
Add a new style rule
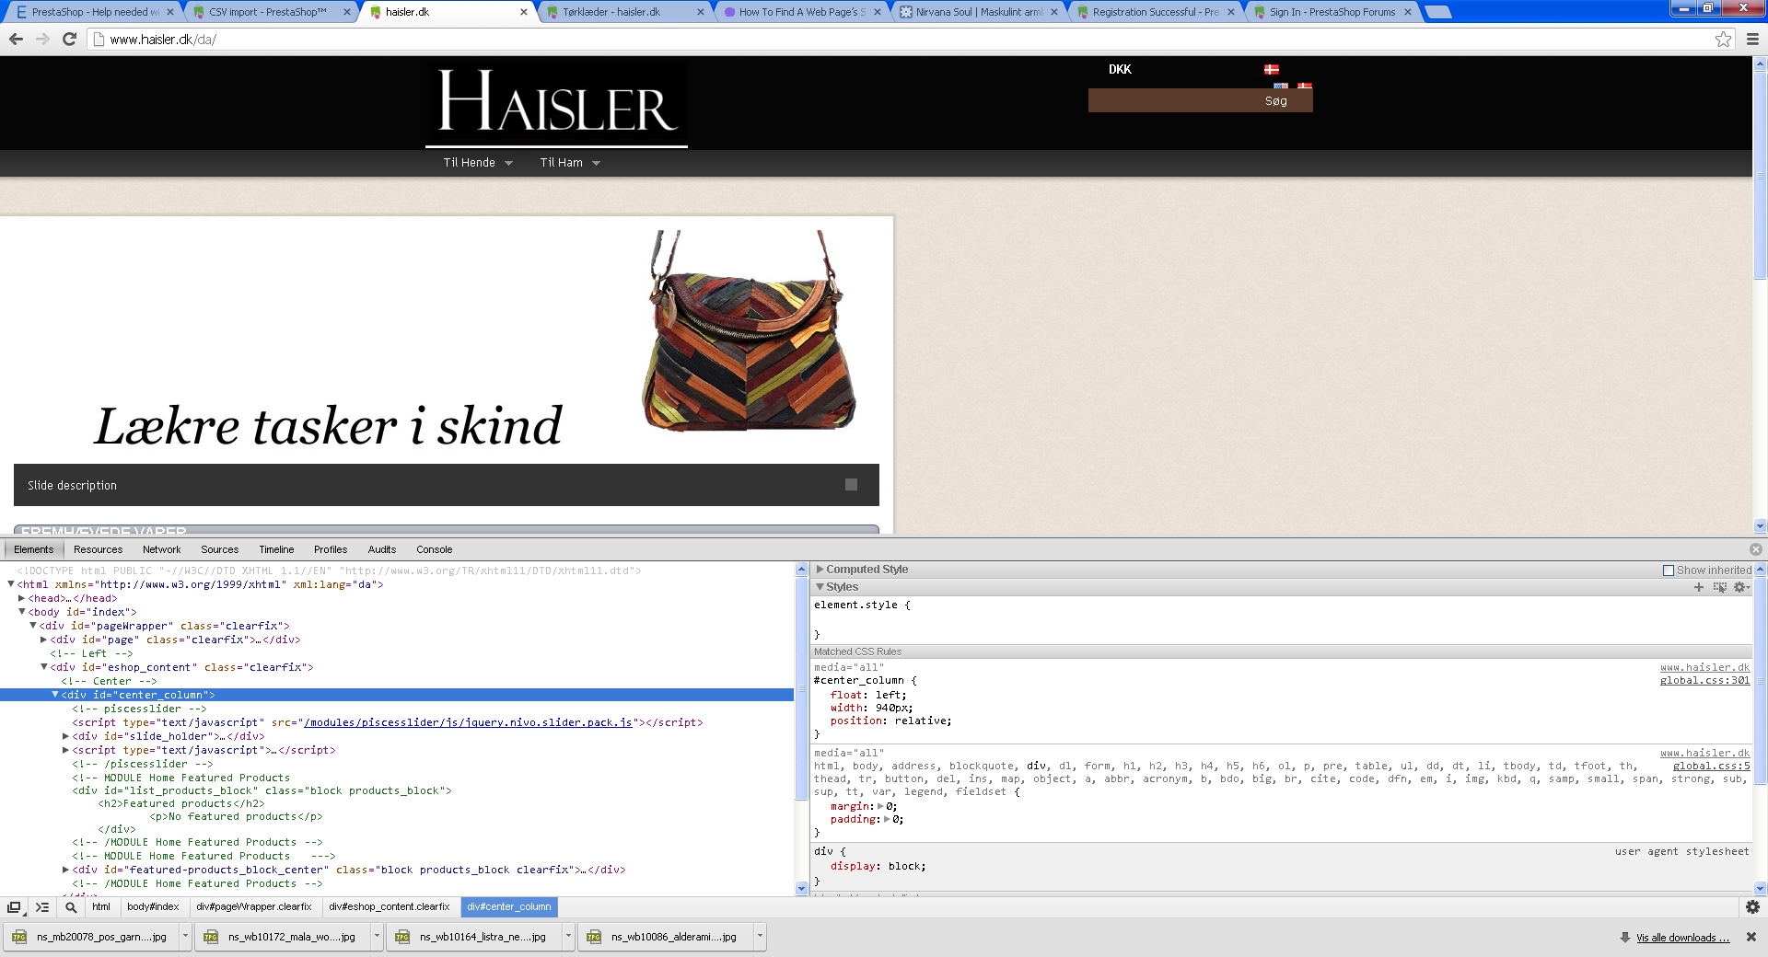[x=1699, y=587]
